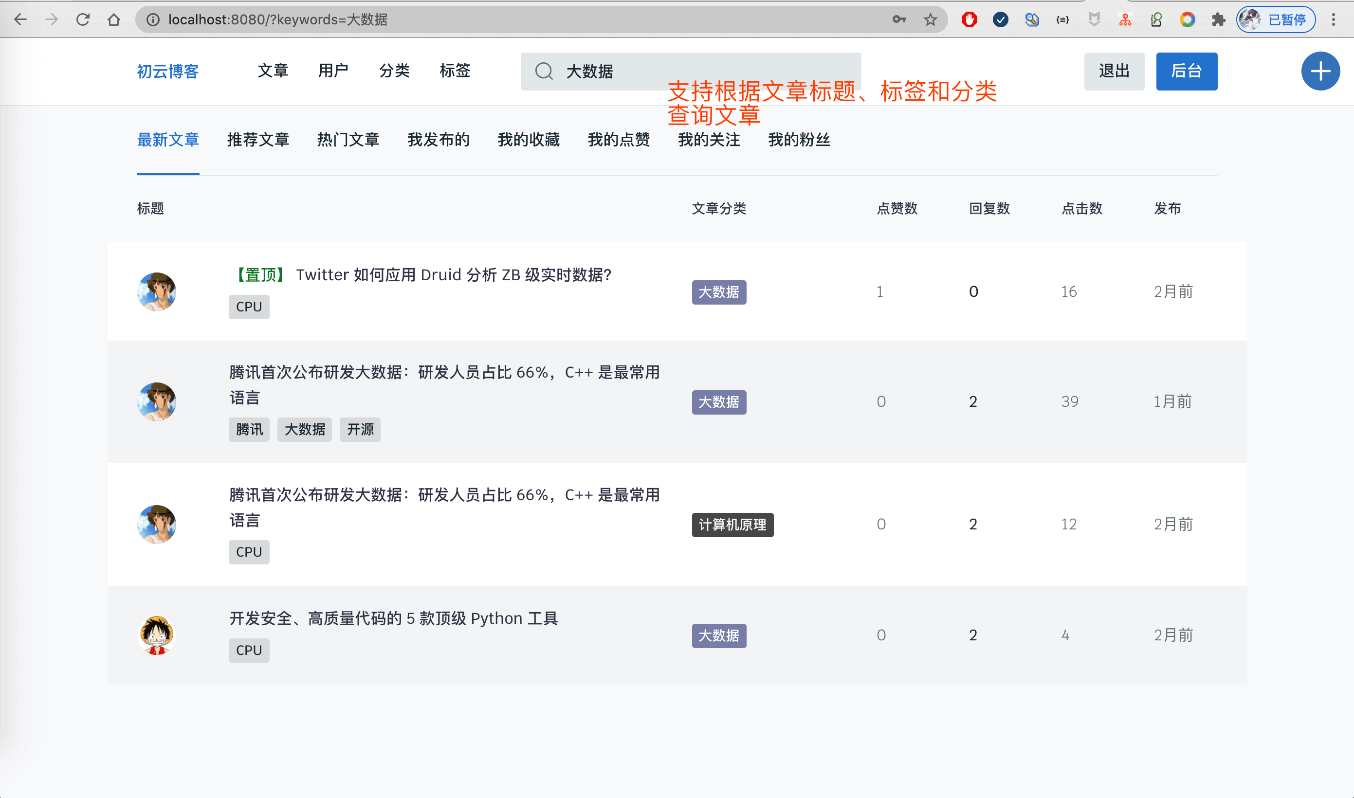Open the 后台 admin button
Image resolution: width=1354 pixels, height=798 pixels.
tap(1186, 71)
